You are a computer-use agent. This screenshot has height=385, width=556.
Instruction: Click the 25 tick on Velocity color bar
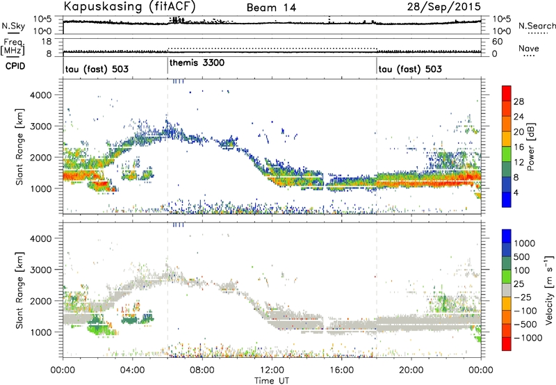(x=518, y=284)
